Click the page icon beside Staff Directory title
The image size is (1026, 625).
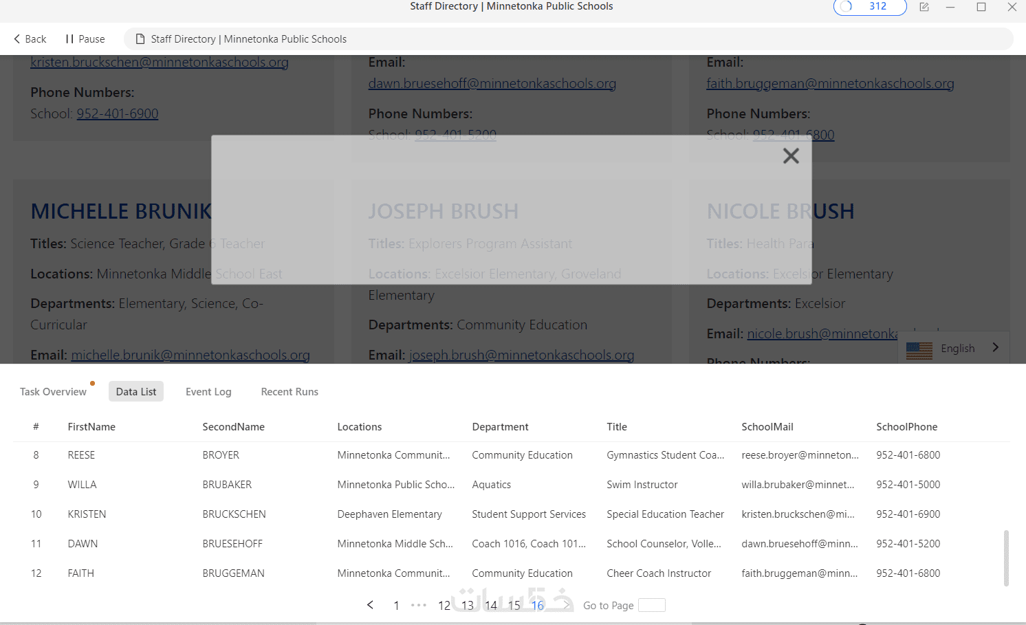140,39
